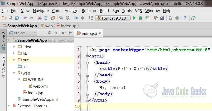
Task: Collapse the SampleWebApp root node
Action: click(x=9, y=40)
